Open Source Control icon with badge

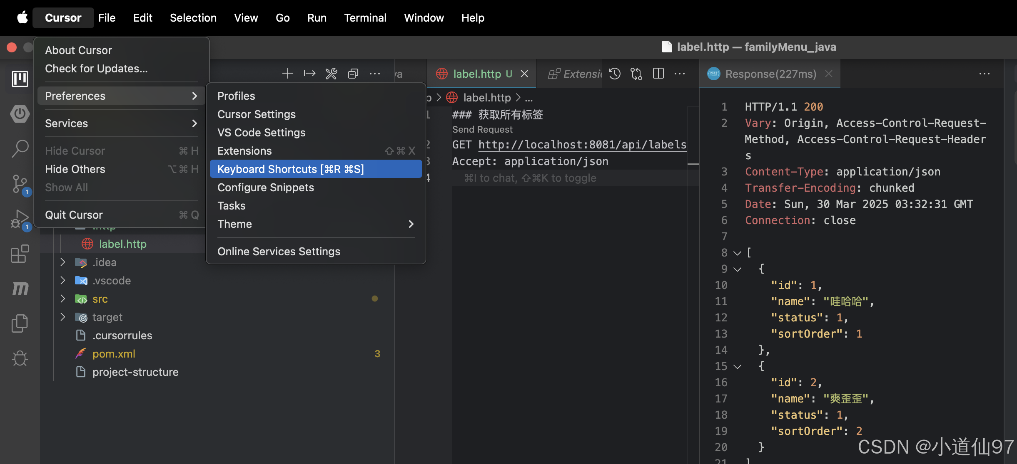[20, 184]
